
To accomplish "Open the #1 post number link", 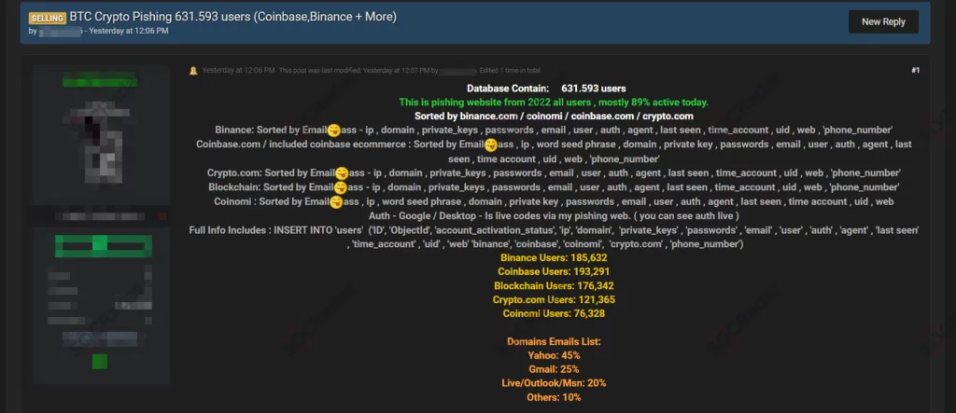I will pos(915,71).
